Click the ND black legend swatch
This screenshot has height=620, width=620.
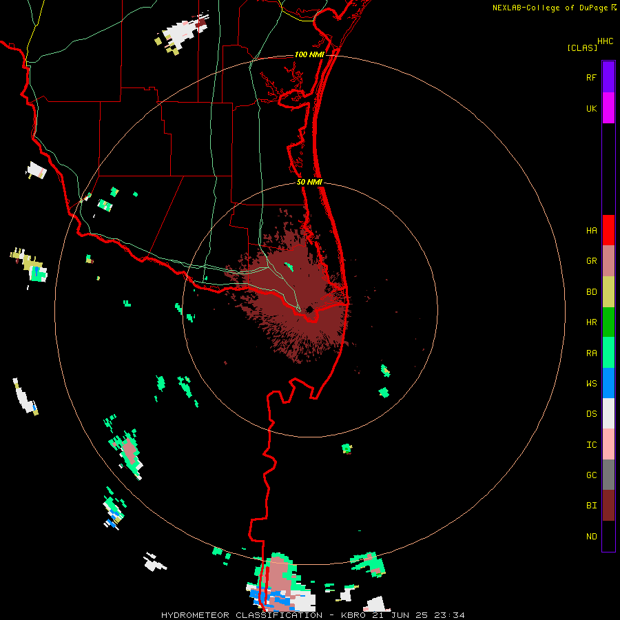608,536
